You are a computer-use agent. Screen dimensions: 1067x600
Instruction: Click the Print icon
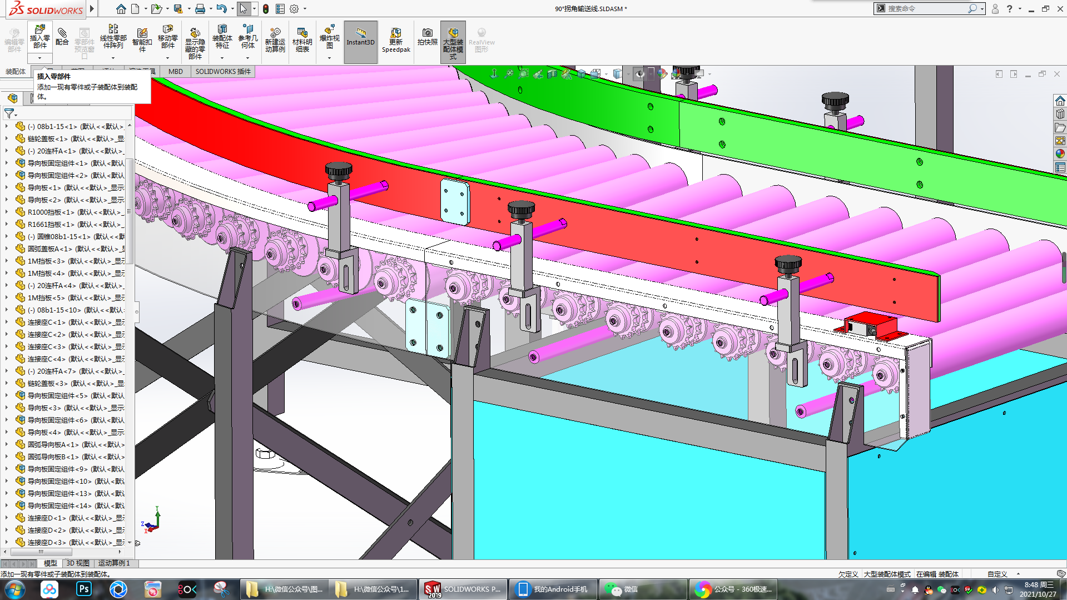tap(200, 9)
